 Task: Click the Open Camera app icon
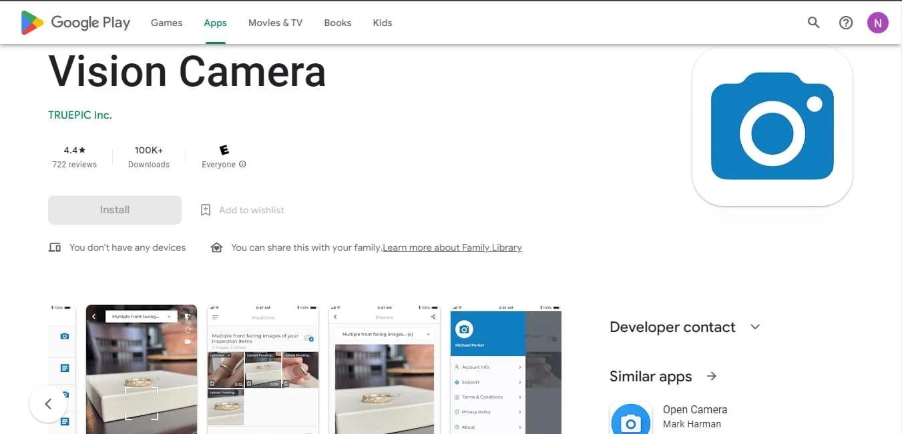coord(631,418)
